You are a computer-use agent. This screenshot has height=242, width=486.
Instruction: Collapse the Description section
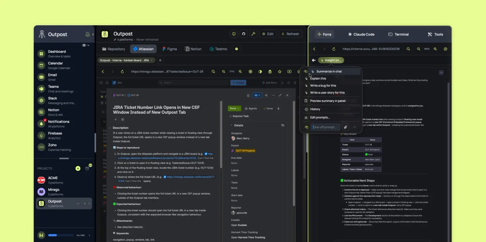(110, 128)
